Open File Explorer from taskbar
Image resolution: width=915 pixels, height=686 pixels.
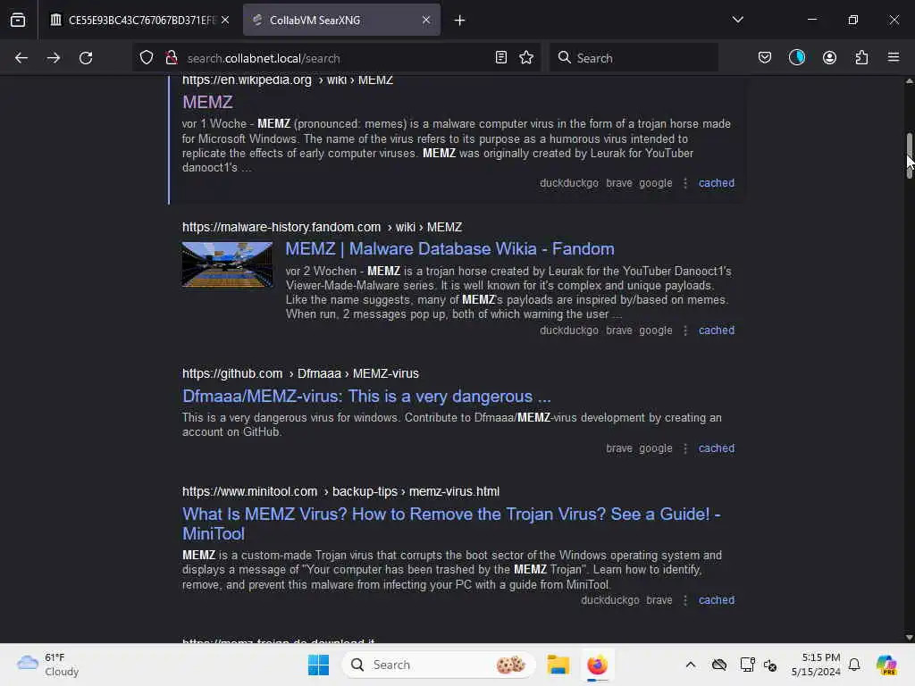click(558, 665)
